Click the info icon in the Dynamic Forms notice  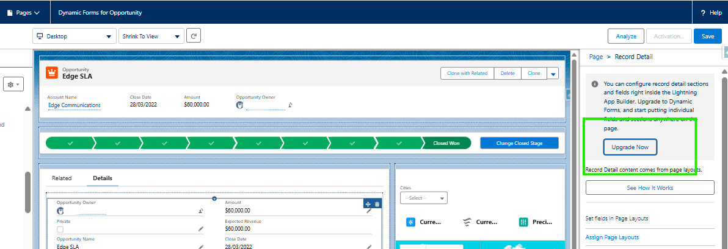(595, 84)
